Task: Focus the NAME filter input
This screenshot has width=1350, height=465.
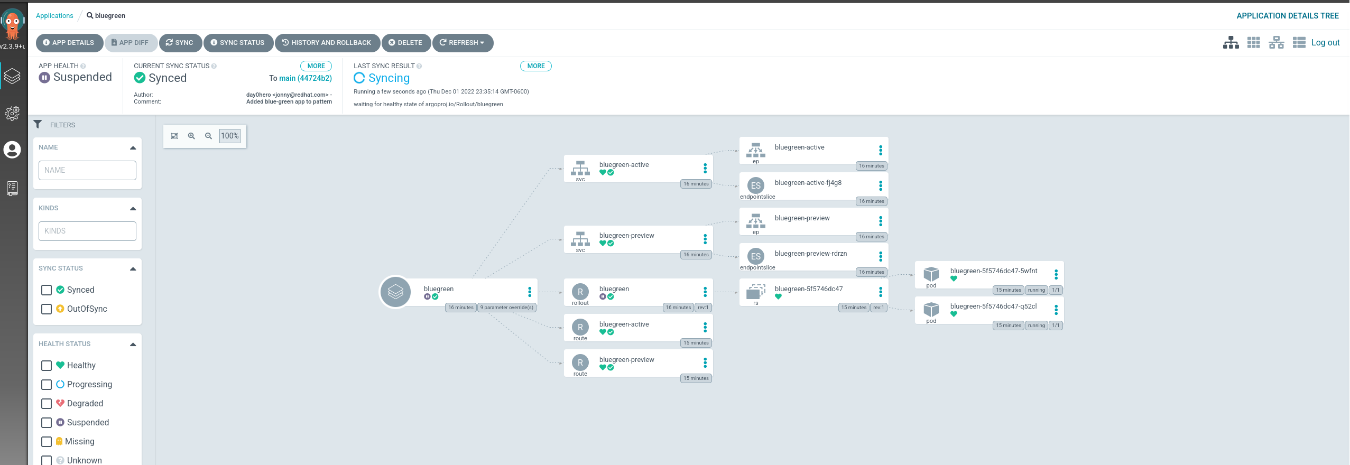Action: [87, 170]
